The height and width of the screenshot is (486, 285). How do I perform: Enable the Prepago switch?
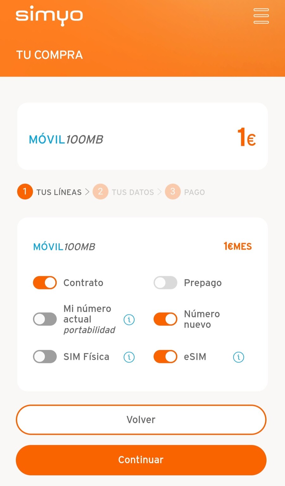[165, 283]
